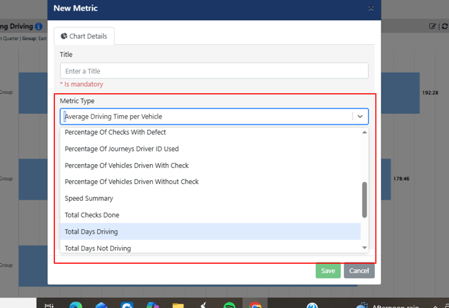This screenshot has width=449, height=308.
Task: Click the info icon beside Driving title
Action: pos(38,26)
